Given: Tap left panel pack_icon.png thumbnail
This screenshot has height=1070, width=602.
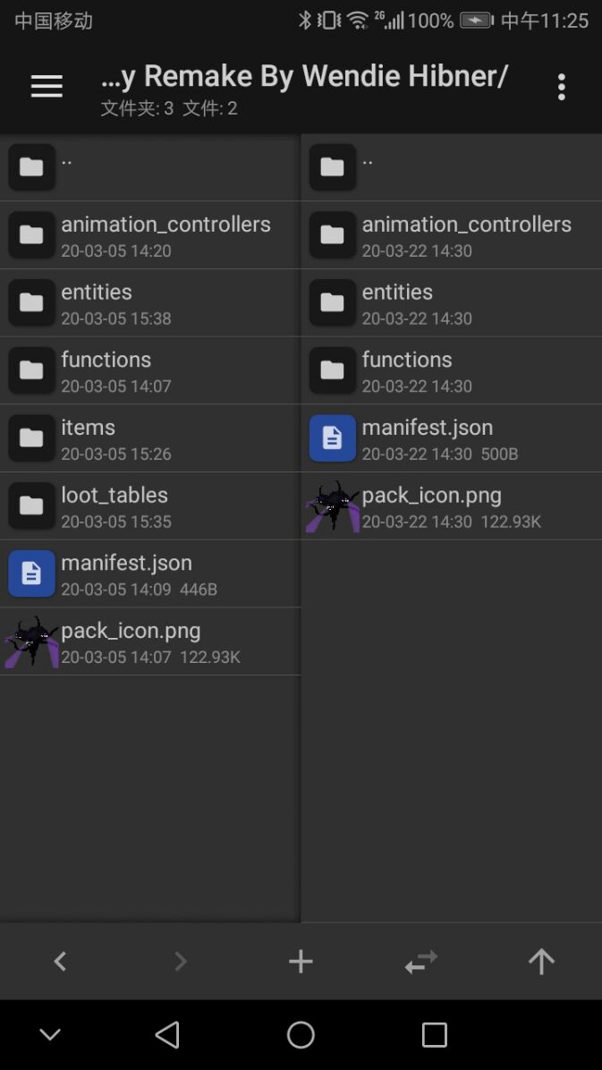Looking at the screenshot, I should tap(30, 641).
